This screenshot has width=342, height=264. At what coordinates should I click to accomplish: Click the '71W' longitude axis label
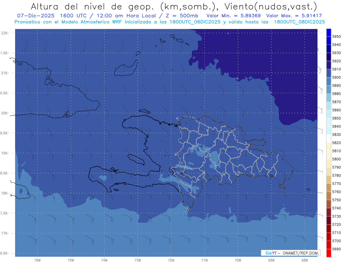(x=204, y=260)
